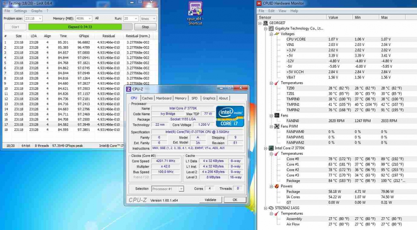The height and width of the screenshot is (230, 417).
Task: Collapse the Fans section
Action: (x=271, y=115)
